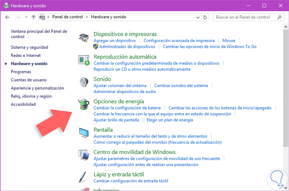Open Apariencia y personalización category

38,88
